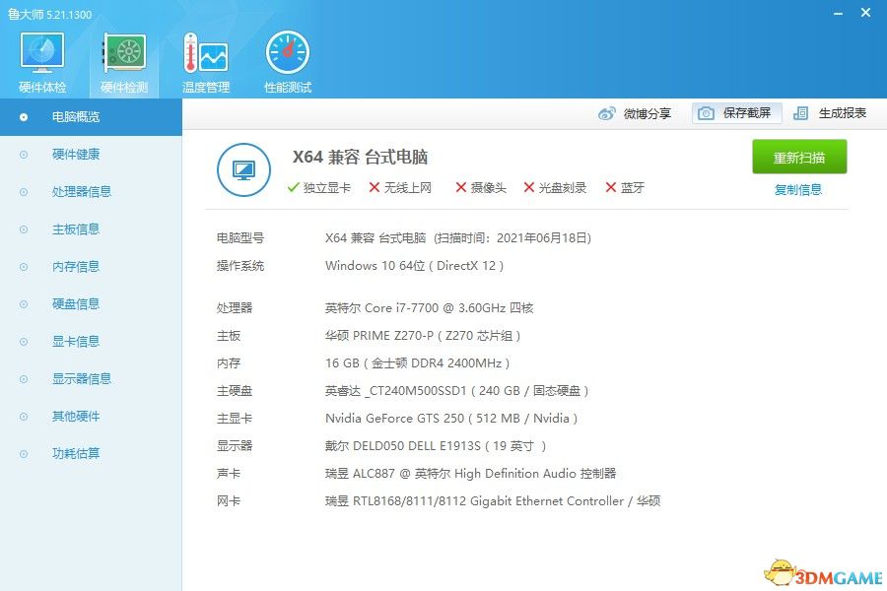
Task: Select the 硬件检测 hardware detection icon
Action: tap(124, 52)
